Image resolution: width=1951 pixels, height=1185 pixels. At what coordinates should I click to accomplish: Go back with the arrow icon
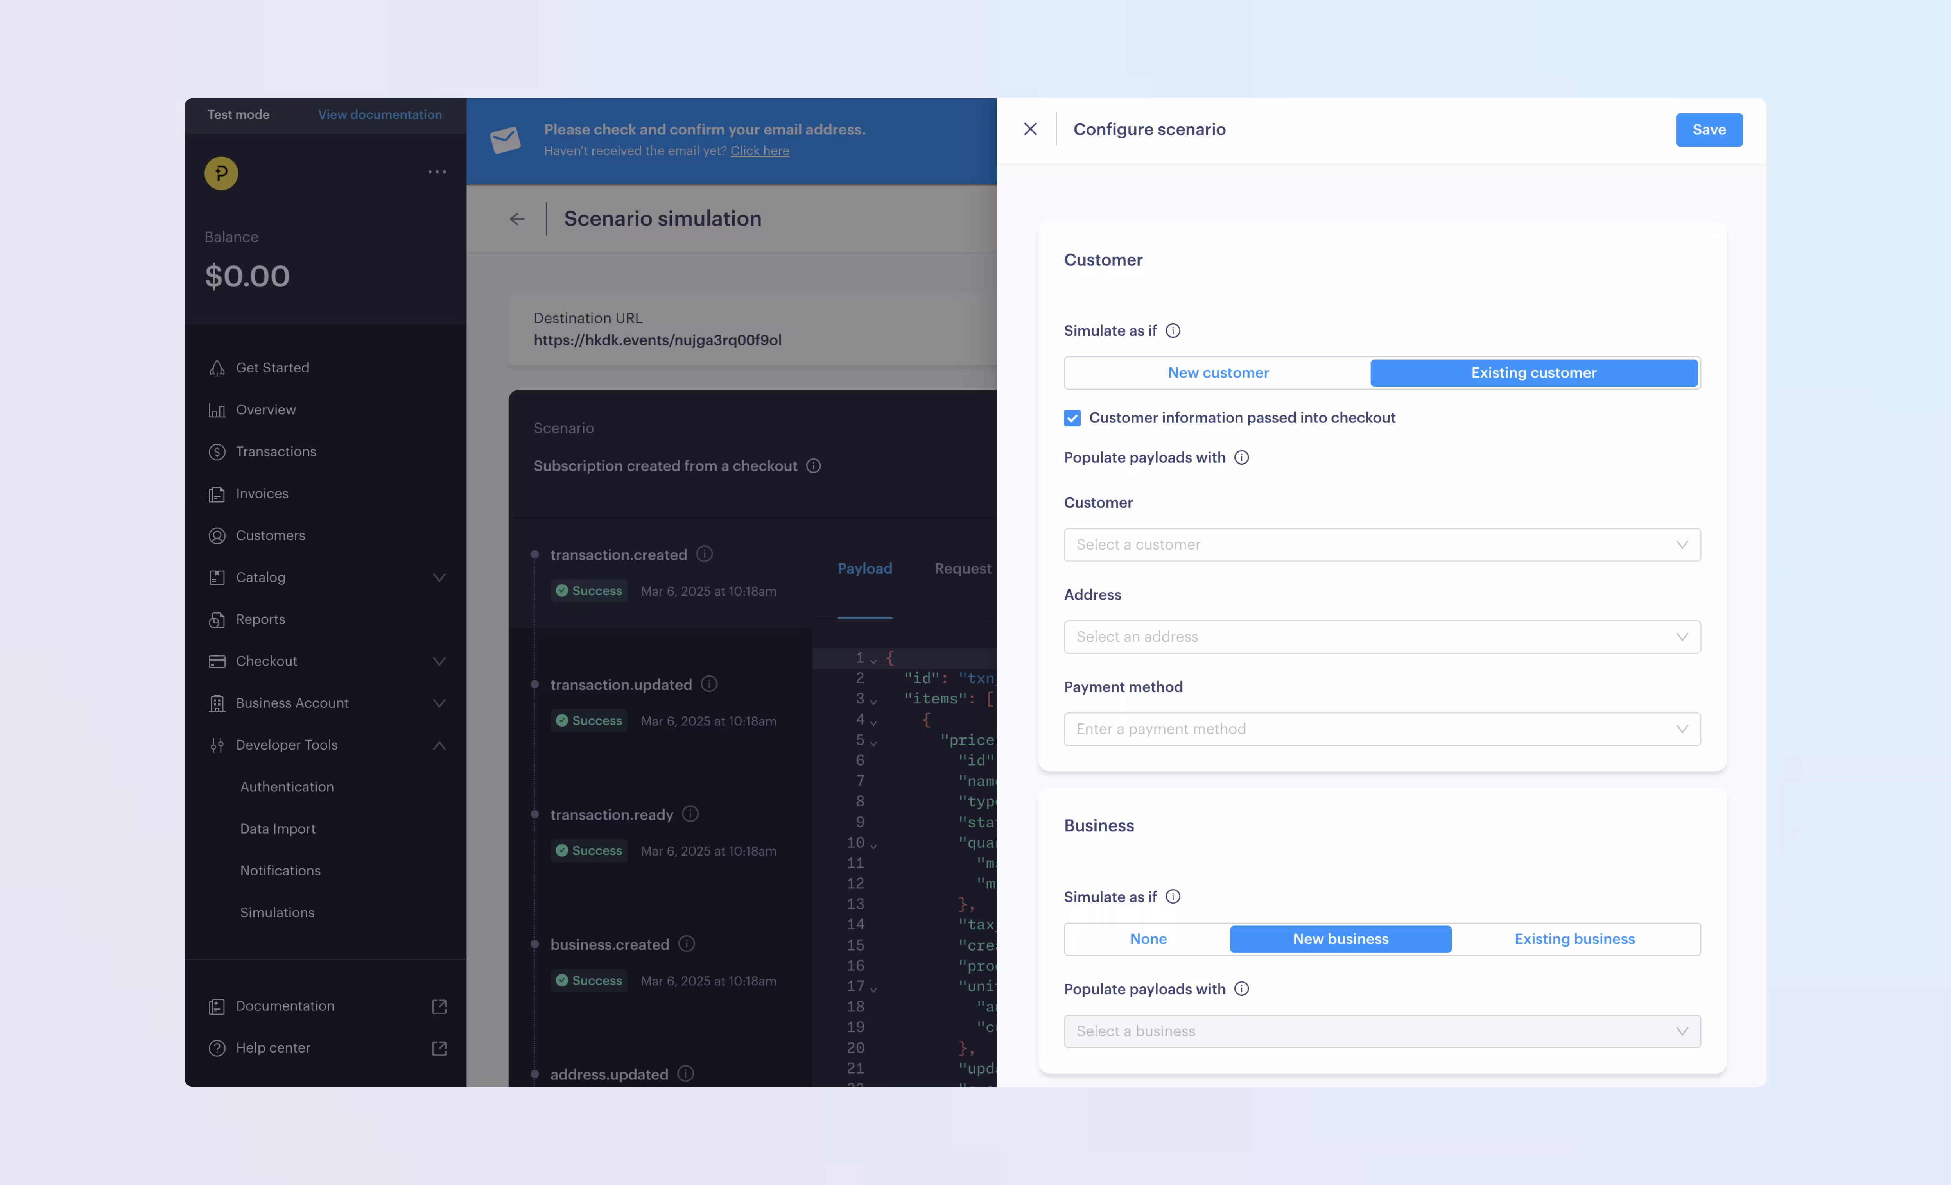[x=517, y=219]
